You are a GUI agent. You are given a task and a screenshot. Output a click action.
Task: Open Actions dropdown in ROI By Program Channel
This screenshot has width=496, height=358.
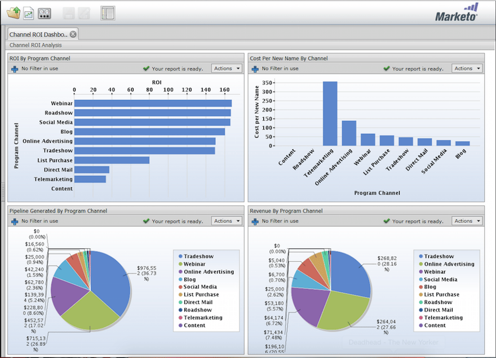point(227,68)
